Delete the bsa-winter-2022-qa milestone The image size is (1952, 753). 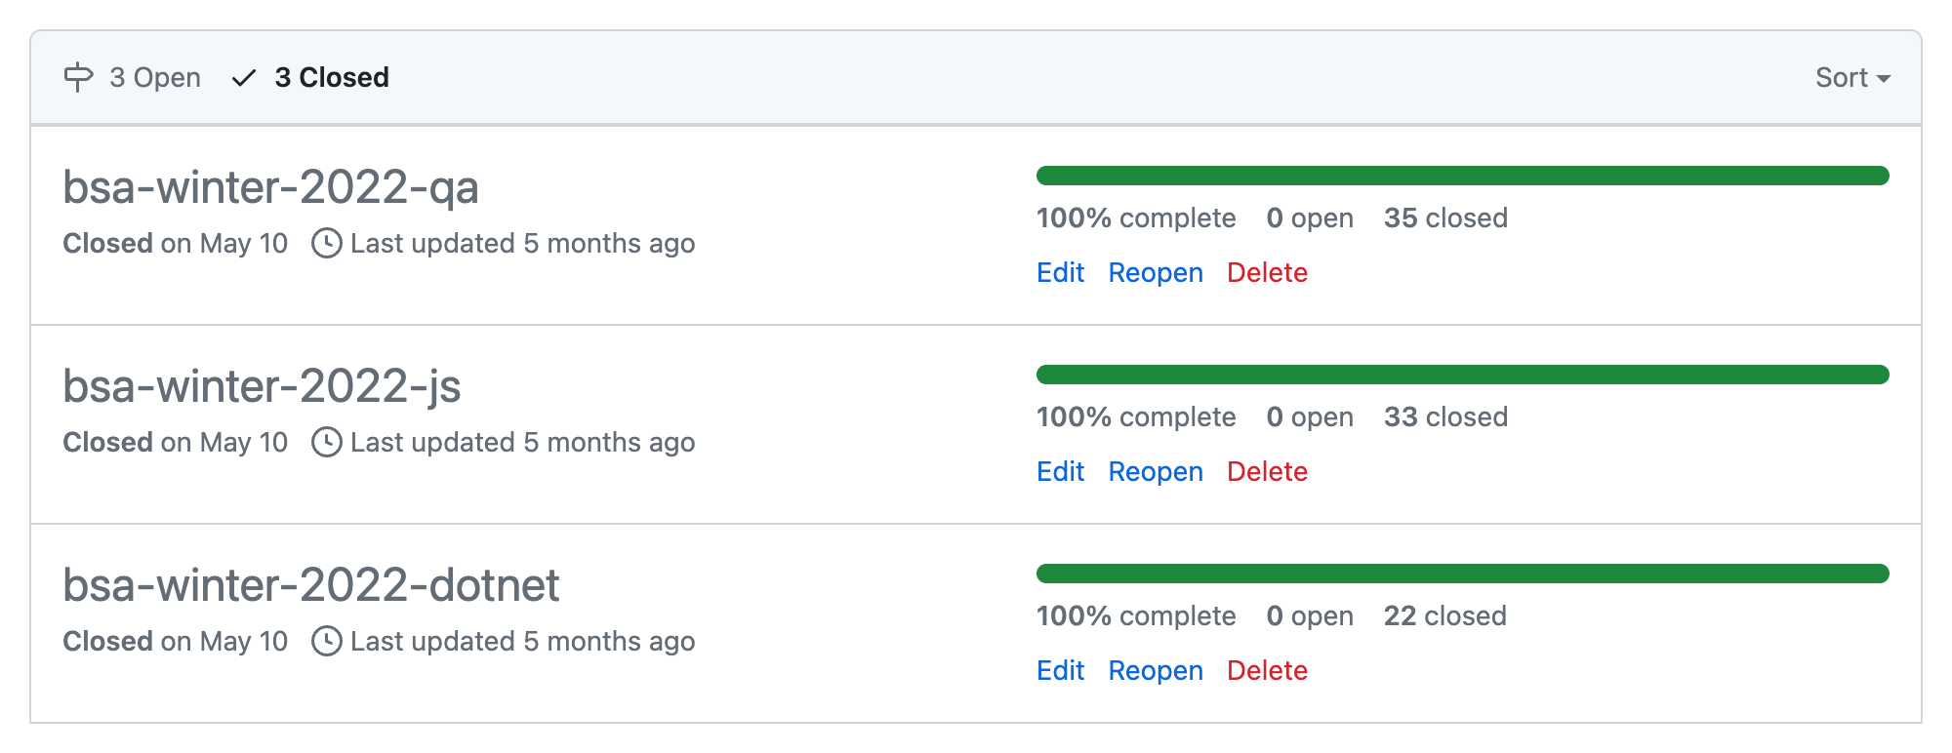(x=1267, y=272)
